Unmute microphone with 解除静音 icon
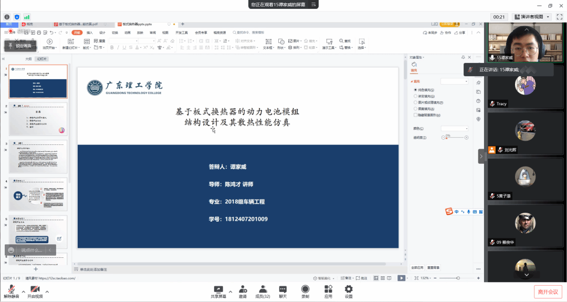Screen dimensions: 567x302 coord(11,289)
